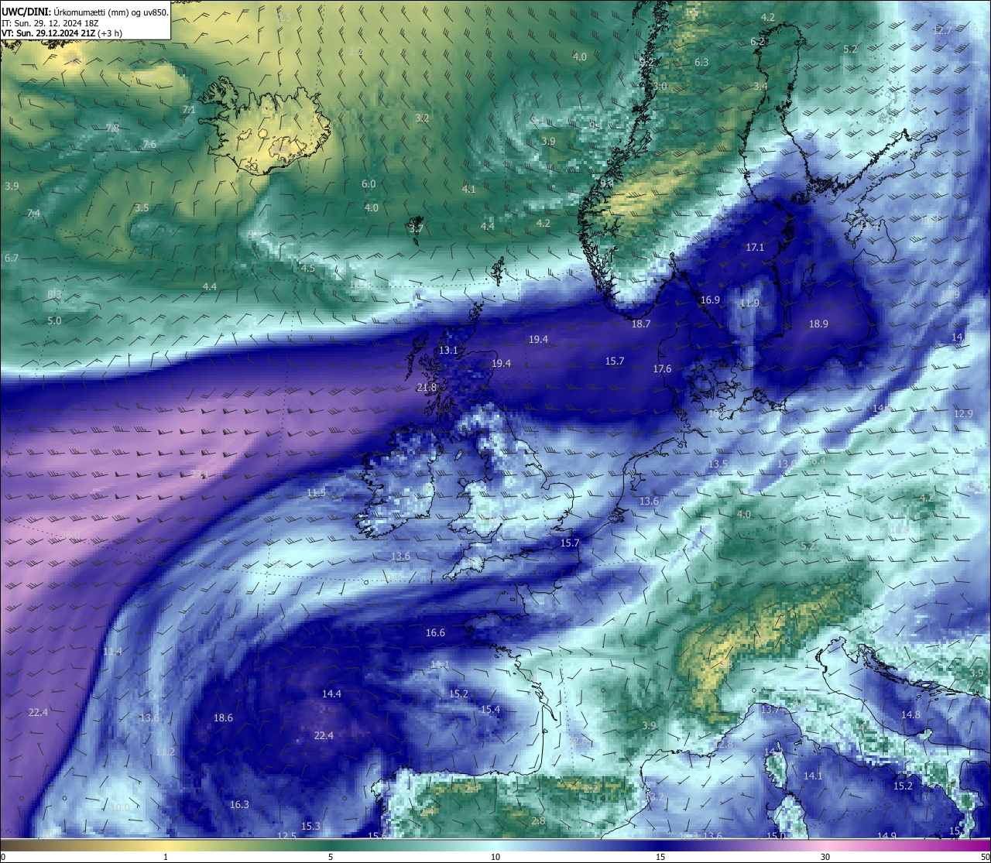
Task: Click the 17.6 value west of Denmark
Action: (x=662, y=369)
